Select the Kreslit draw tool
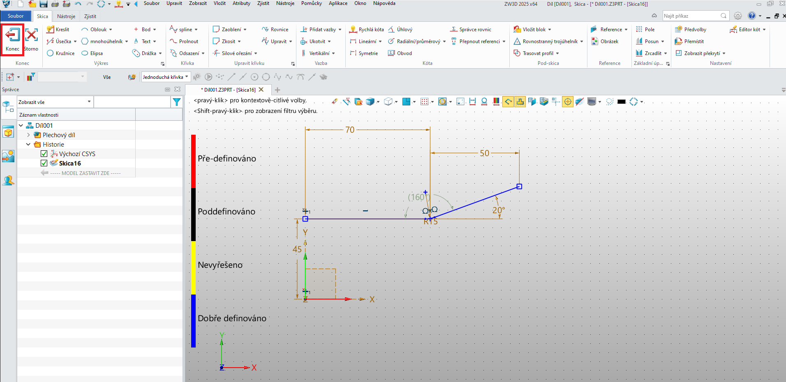Screen dimensions: 786x382 pyautogui.click(x=58, y=30)
